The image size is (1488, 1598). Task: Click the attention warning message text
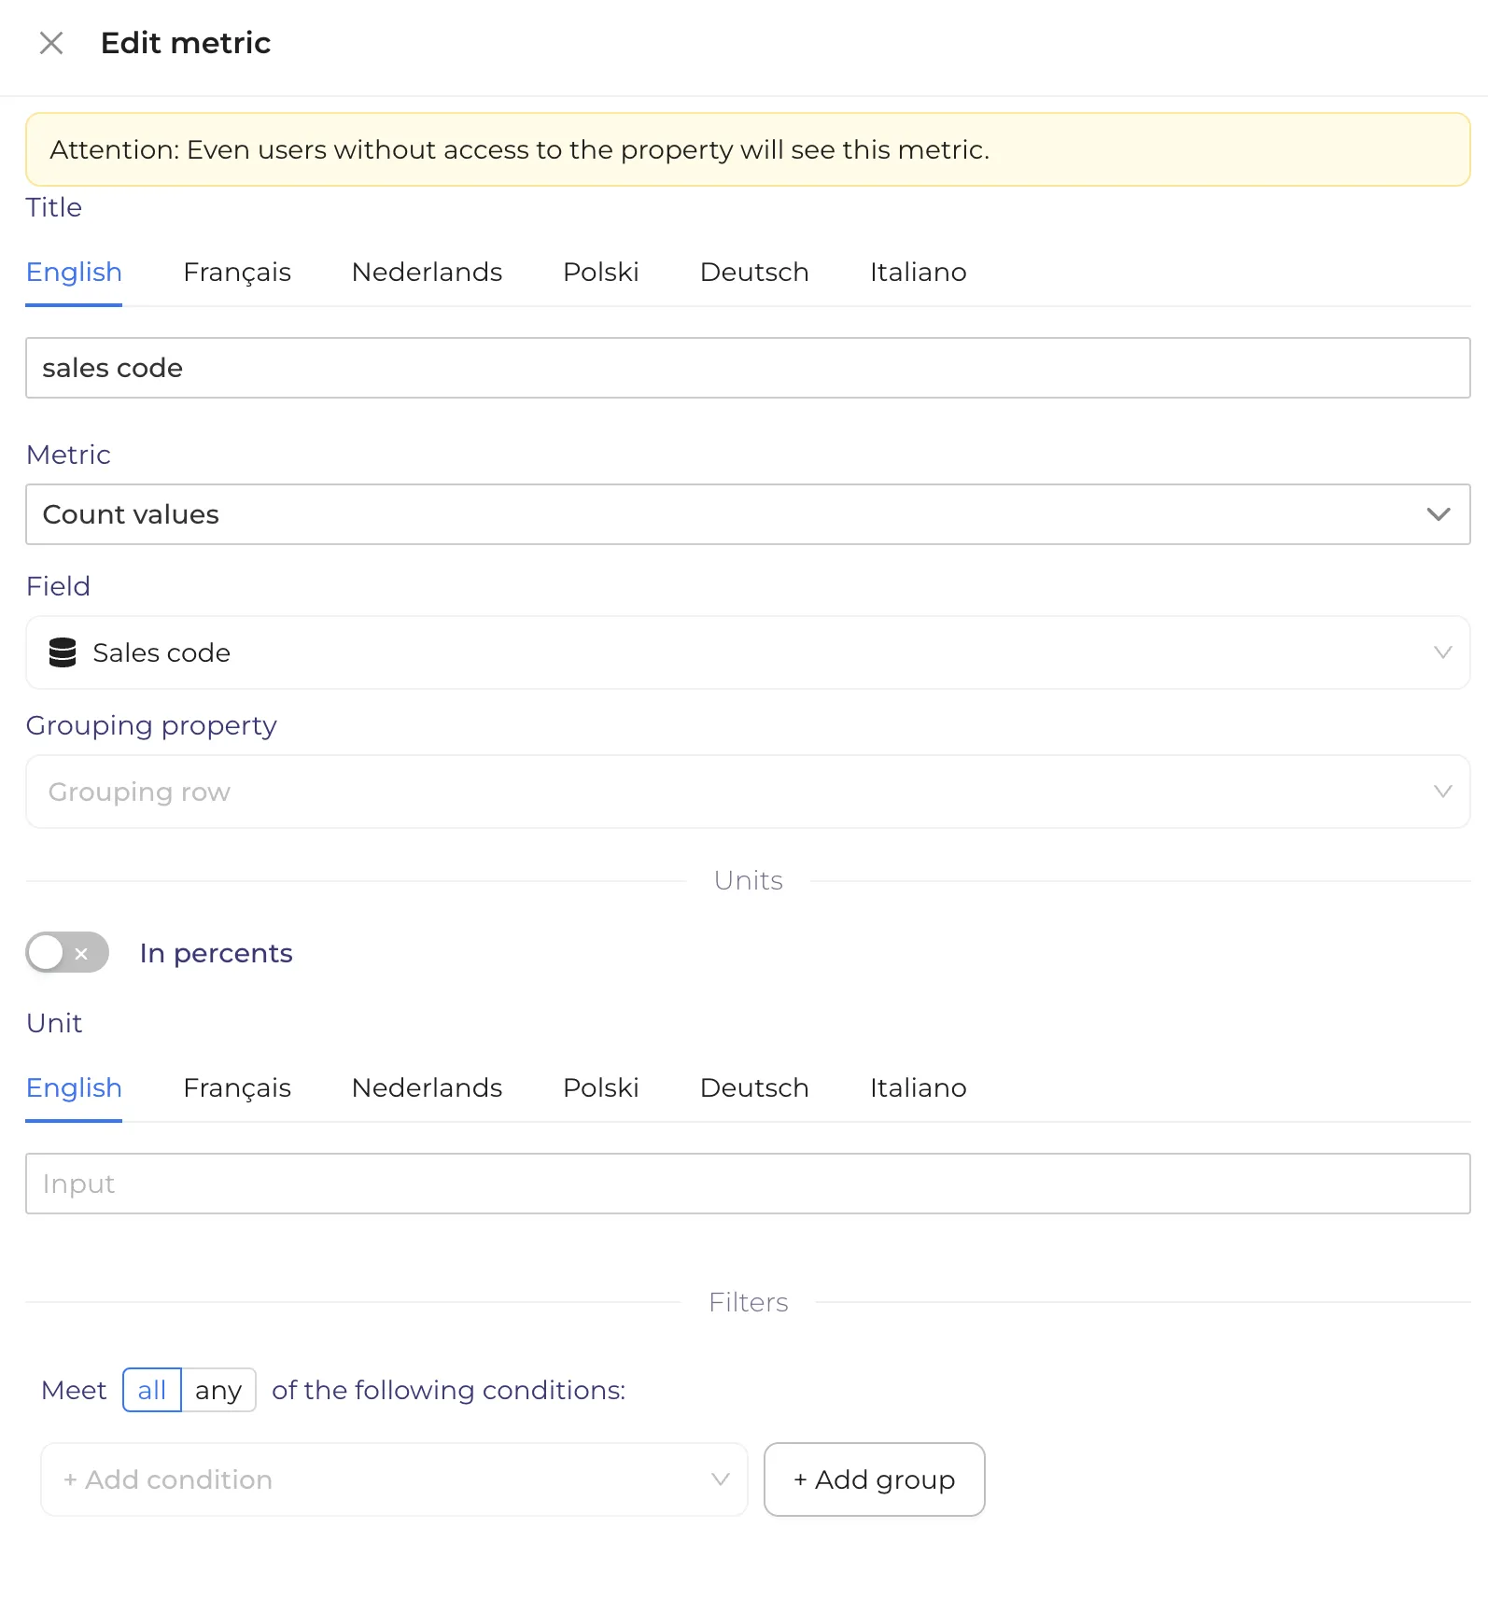pos(520,150)
